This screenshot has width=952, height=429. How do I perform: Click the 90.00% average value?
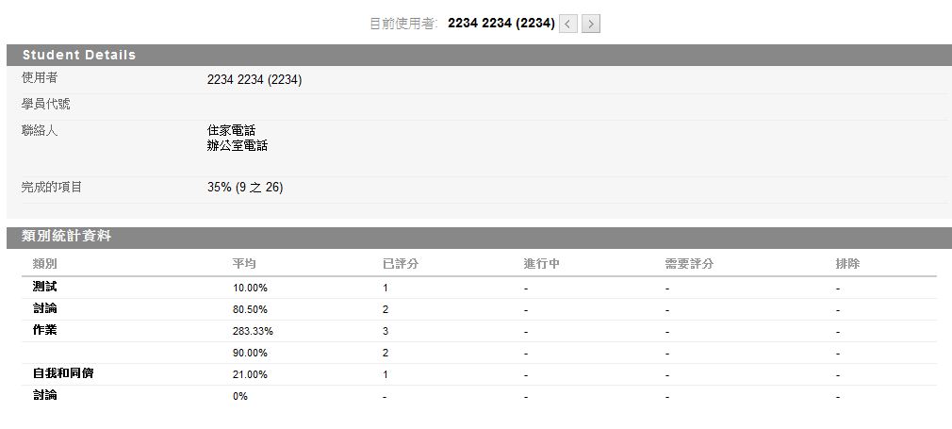pyautogui.click(x=250, y=353)
